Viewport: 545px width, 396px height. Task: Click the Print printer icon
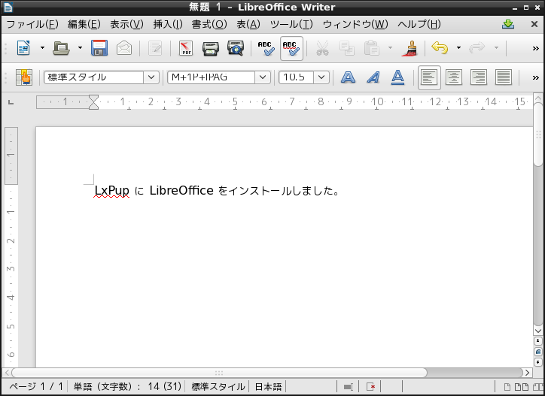coord(211,48)
